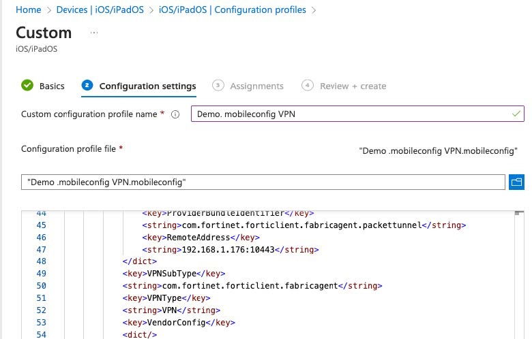Open the ellipsis menu next to Custom
Image resolution: width=532 pixels, height=339 pixels.
[x=94, y=33]
